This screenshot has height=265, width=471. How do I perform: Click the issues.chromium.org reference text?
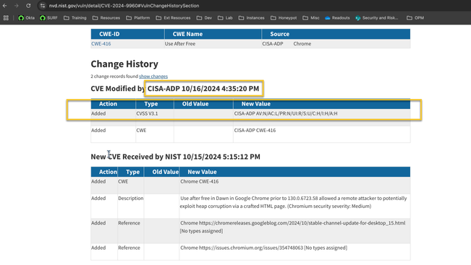(x=263, y=248)
